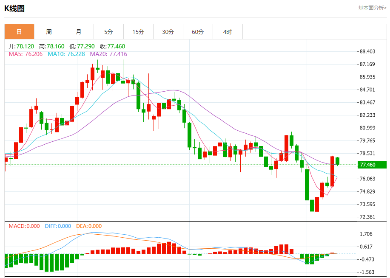Click the 84.701 price axis label

pyautogui.click(x=367, y=90)
